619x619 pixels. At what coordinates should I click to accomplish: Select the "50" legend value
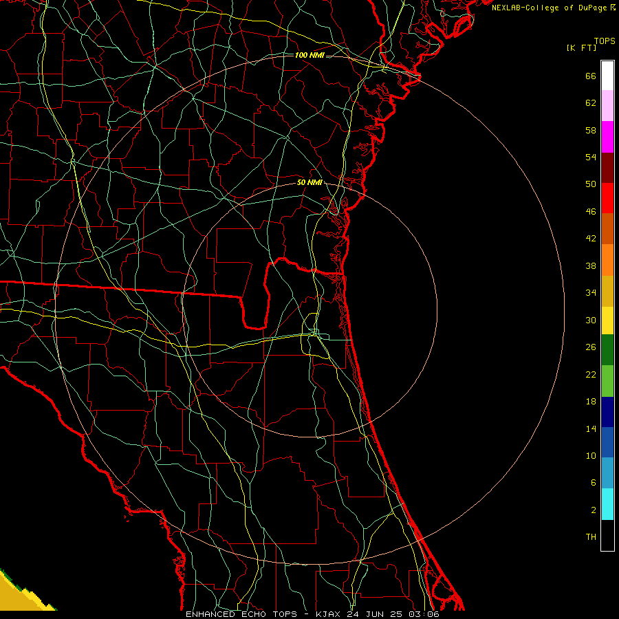[x=591, y=184]
